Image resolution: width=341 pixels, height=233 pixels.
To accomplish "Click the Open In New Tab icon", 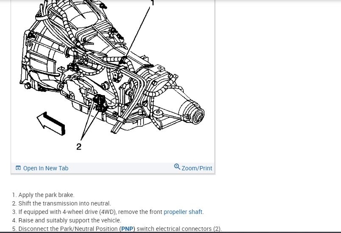I will [18, 168].
